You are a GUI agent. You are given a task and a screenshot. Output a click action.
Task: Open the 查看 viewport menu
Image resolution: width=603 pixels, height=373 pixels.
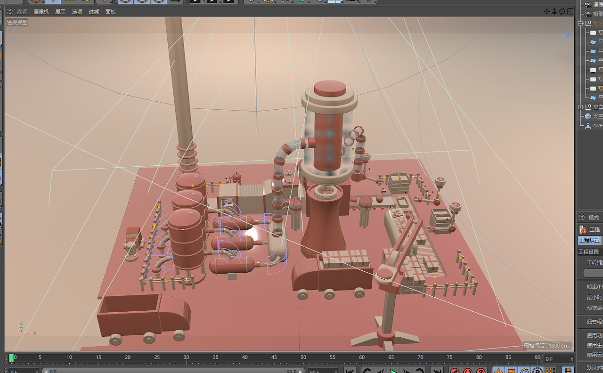pyautogui.click(x=22, y=12)
